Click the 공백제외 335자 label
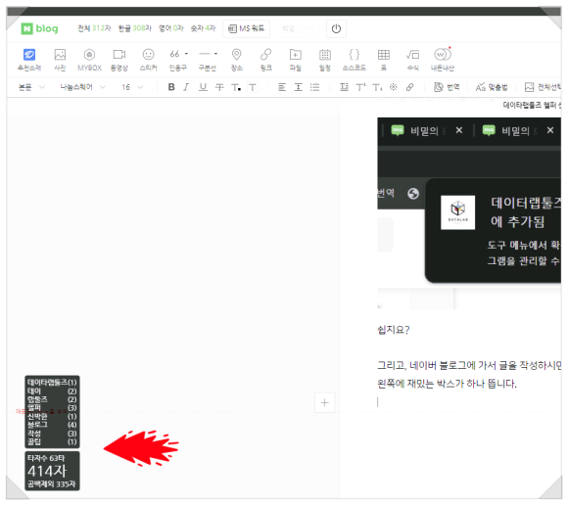This screenshot has height=505, width=568. (52, 484)
